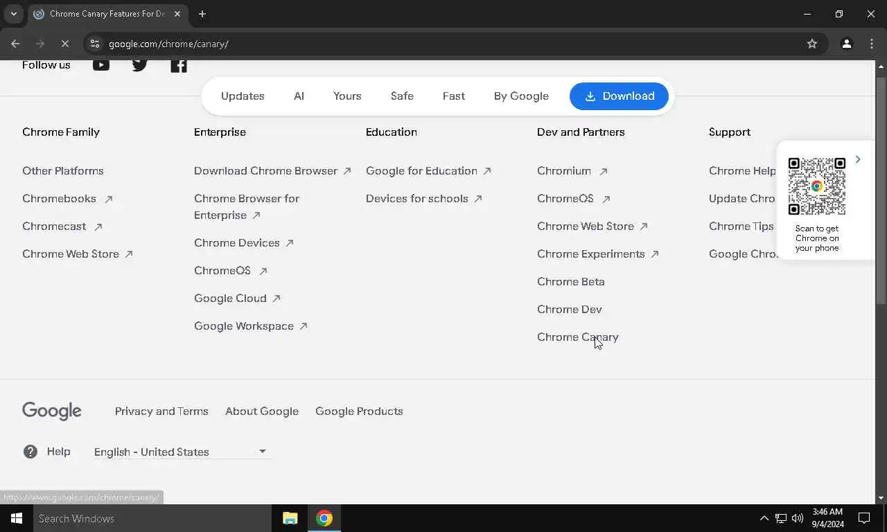Open the Twitter follow icon
The width and height of the screenshot is (887, 532).
click(140, 65)
